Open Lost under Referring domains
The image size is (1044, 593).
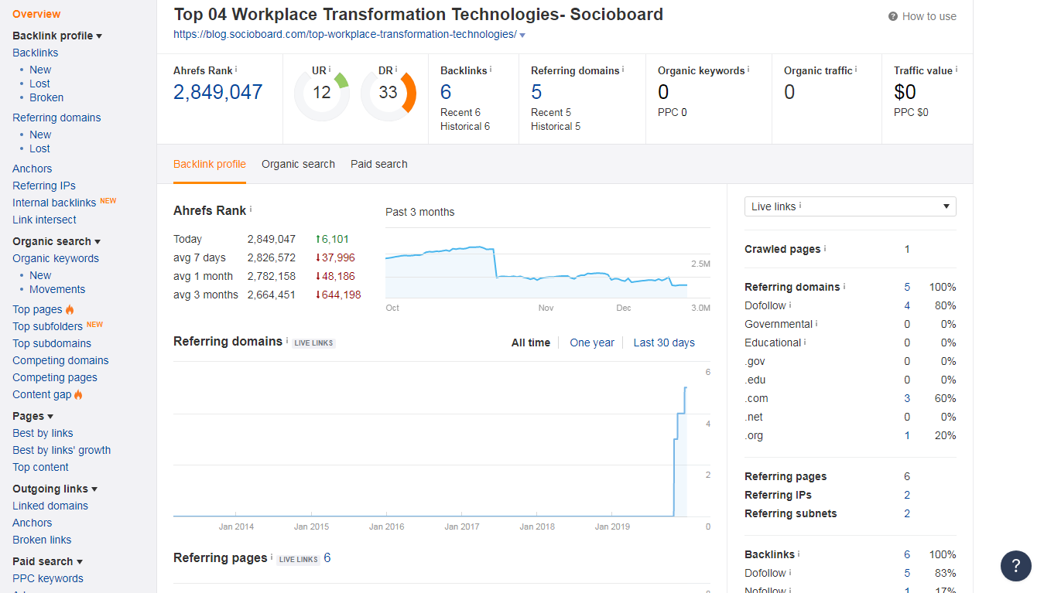coord(39,148)
